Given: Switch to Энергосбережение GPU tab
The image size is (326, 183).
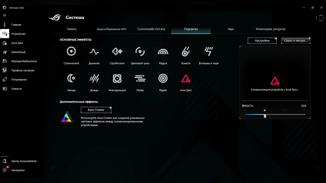Looking at the screenshot, I should [111, 29].
